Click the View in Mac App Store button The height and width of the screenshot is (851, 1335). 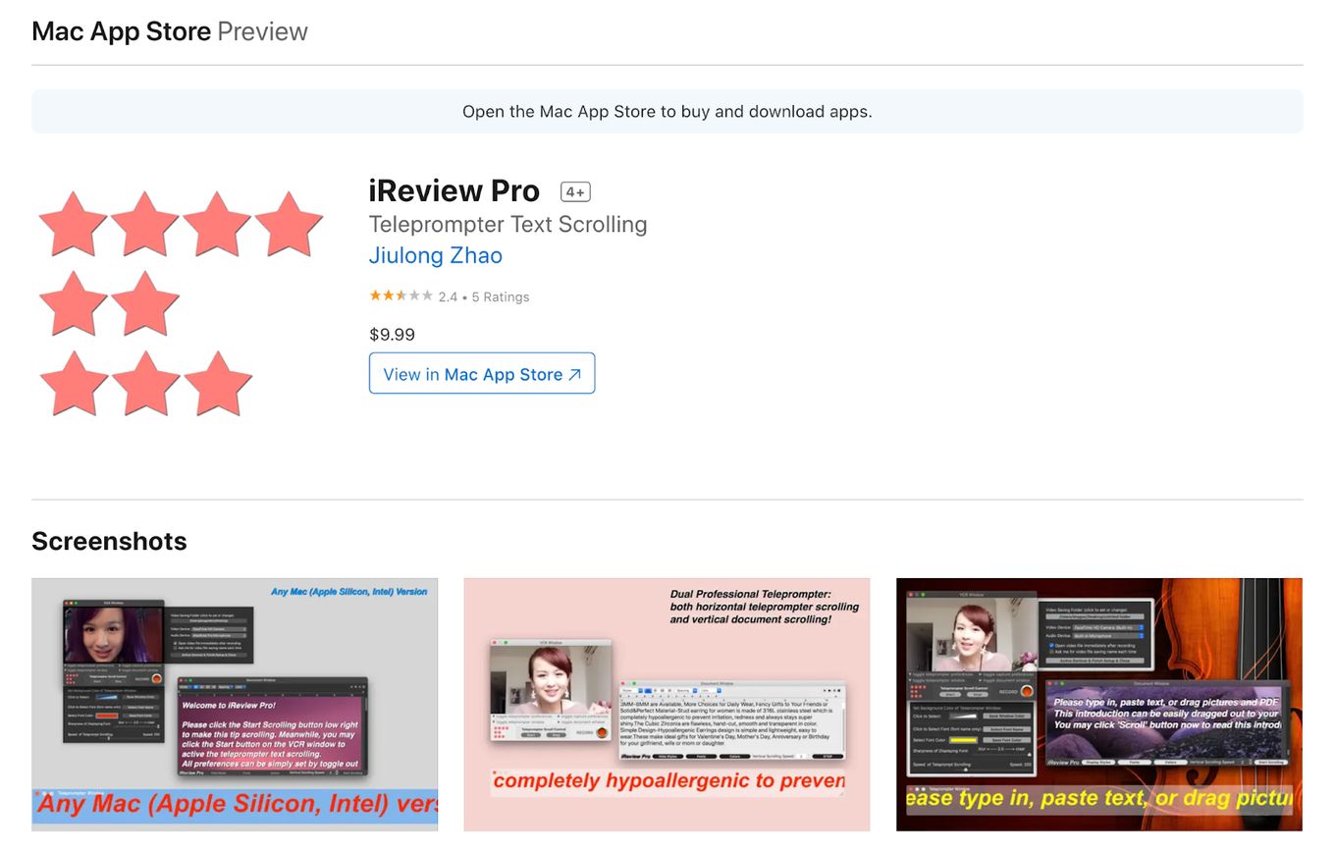[482, 374]
